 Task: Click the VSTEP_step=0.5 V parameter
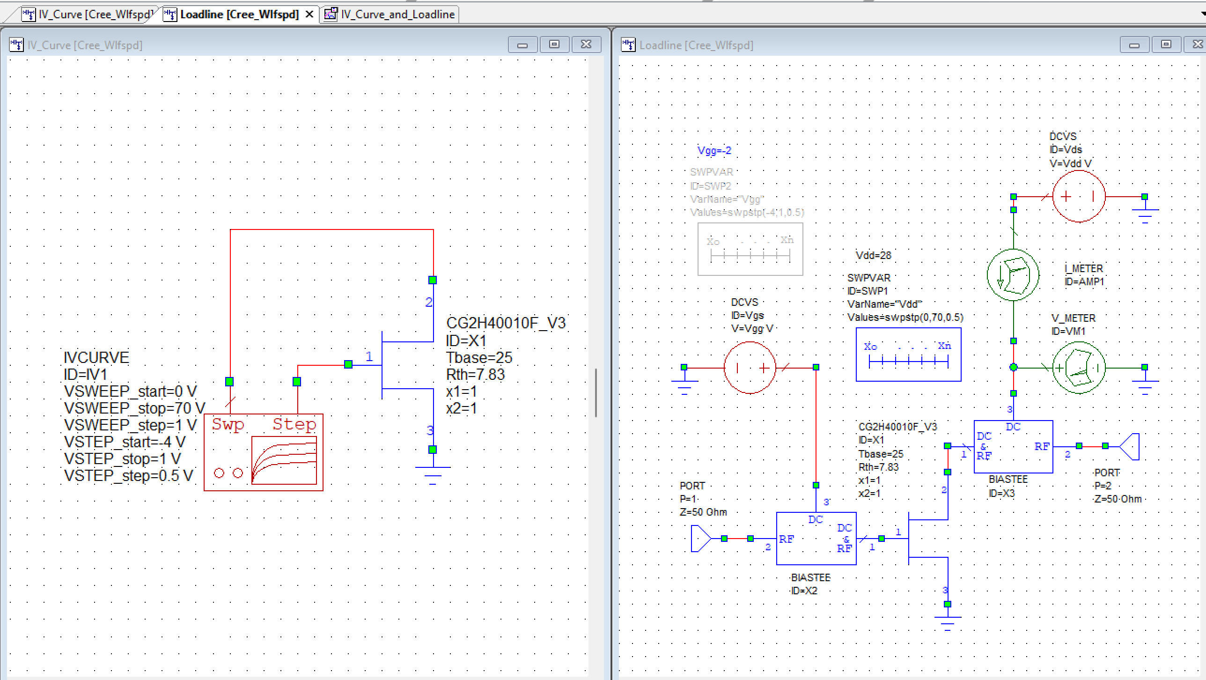129,476
